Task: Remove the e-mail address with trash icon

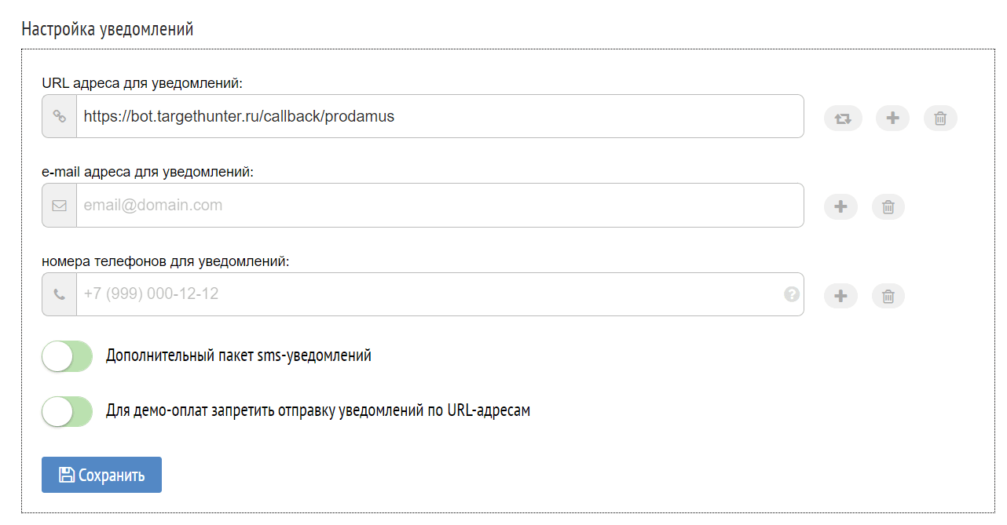Action: (x=888, y=207)
